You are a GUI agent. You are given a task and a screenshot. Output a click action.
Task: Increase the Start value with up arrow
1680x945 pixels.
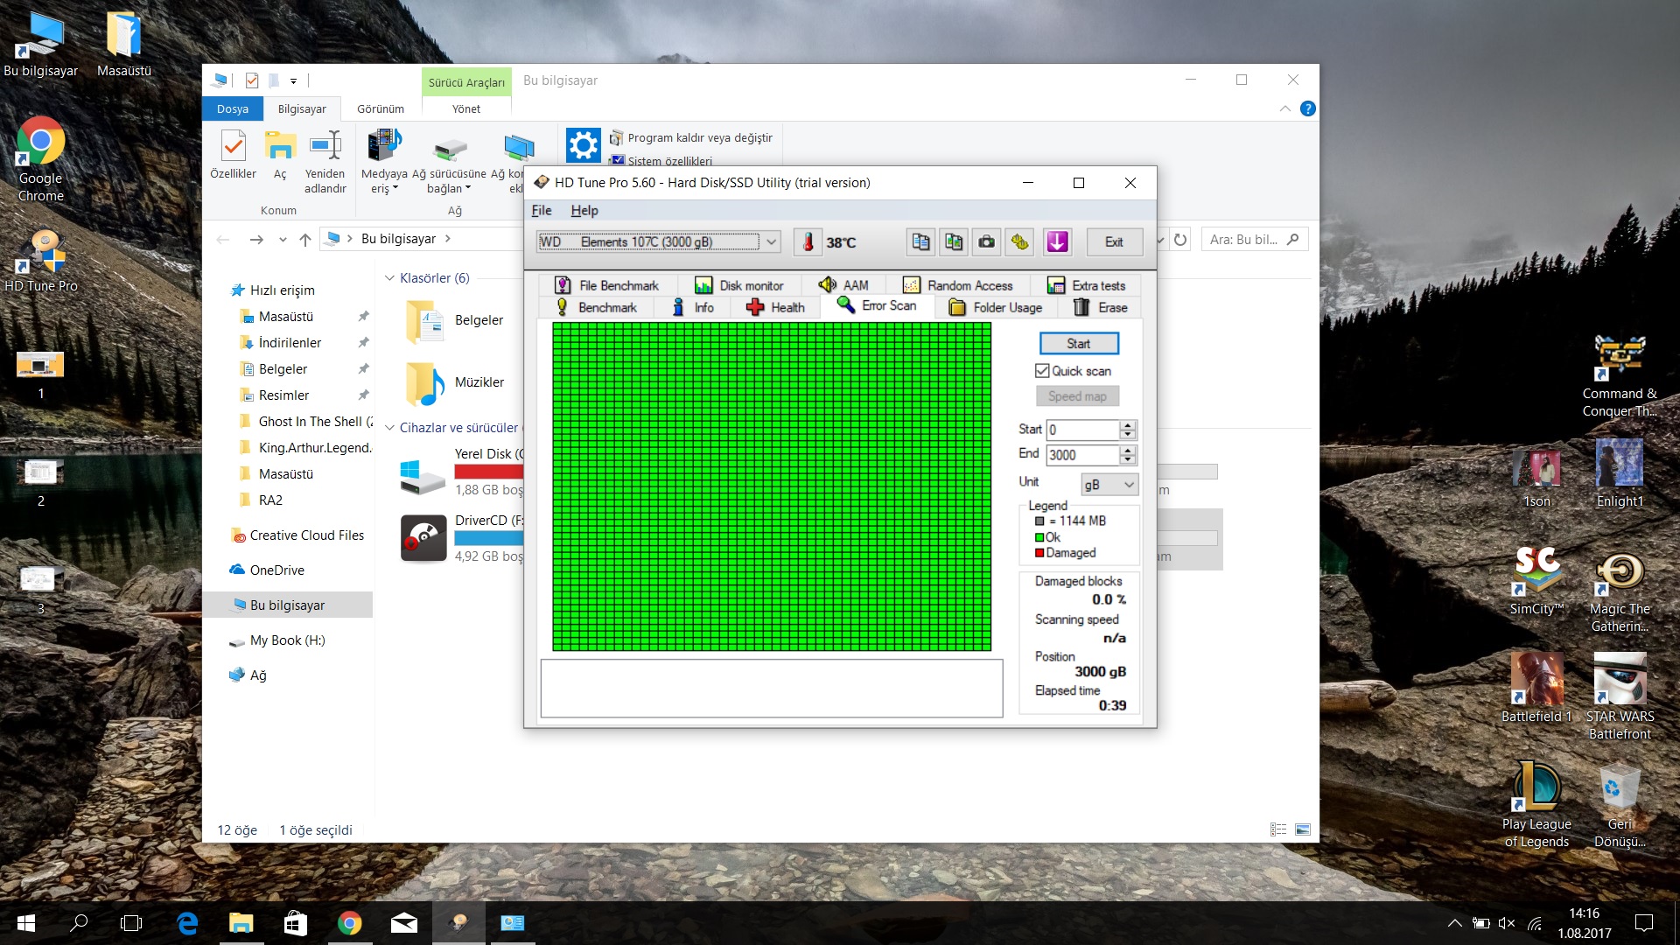point(1128,425)
